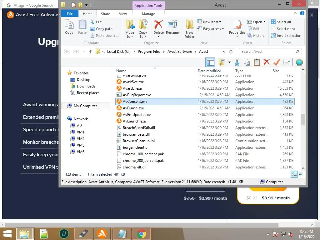Image resolution: width=320 pixels, height=240 pixels.
Task: Open the address bar history dropdown
Action: tap(224, 52)
